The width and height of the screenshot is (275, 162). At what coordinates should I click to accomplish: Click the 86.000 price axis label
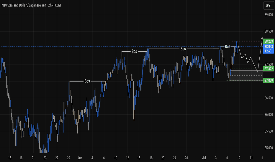click(x=269, y=115)
